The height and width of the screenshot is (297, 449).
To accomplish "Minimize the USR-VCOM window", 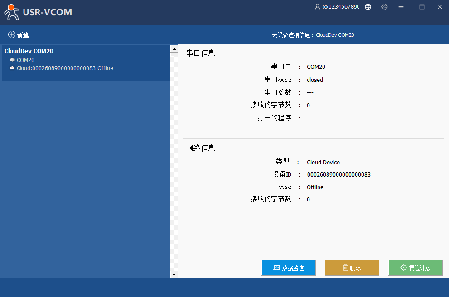I will 401,7.
